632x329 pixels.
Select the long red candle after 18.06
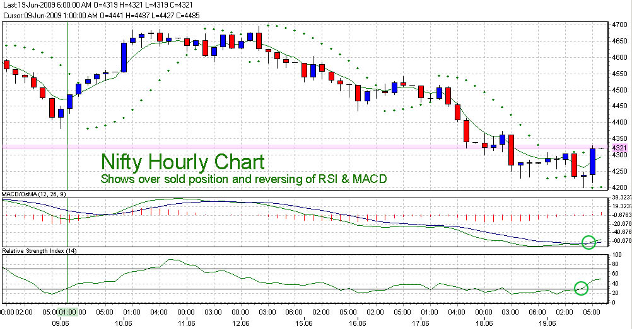512,150
